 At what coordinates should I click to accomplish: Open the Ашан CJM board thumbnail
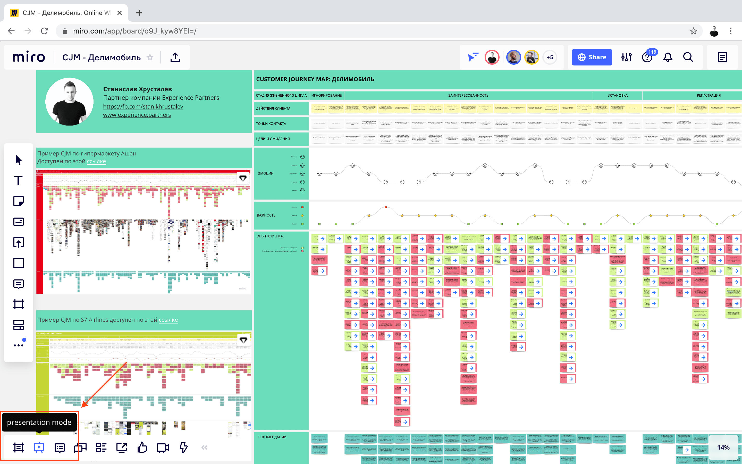pos(144,232)
